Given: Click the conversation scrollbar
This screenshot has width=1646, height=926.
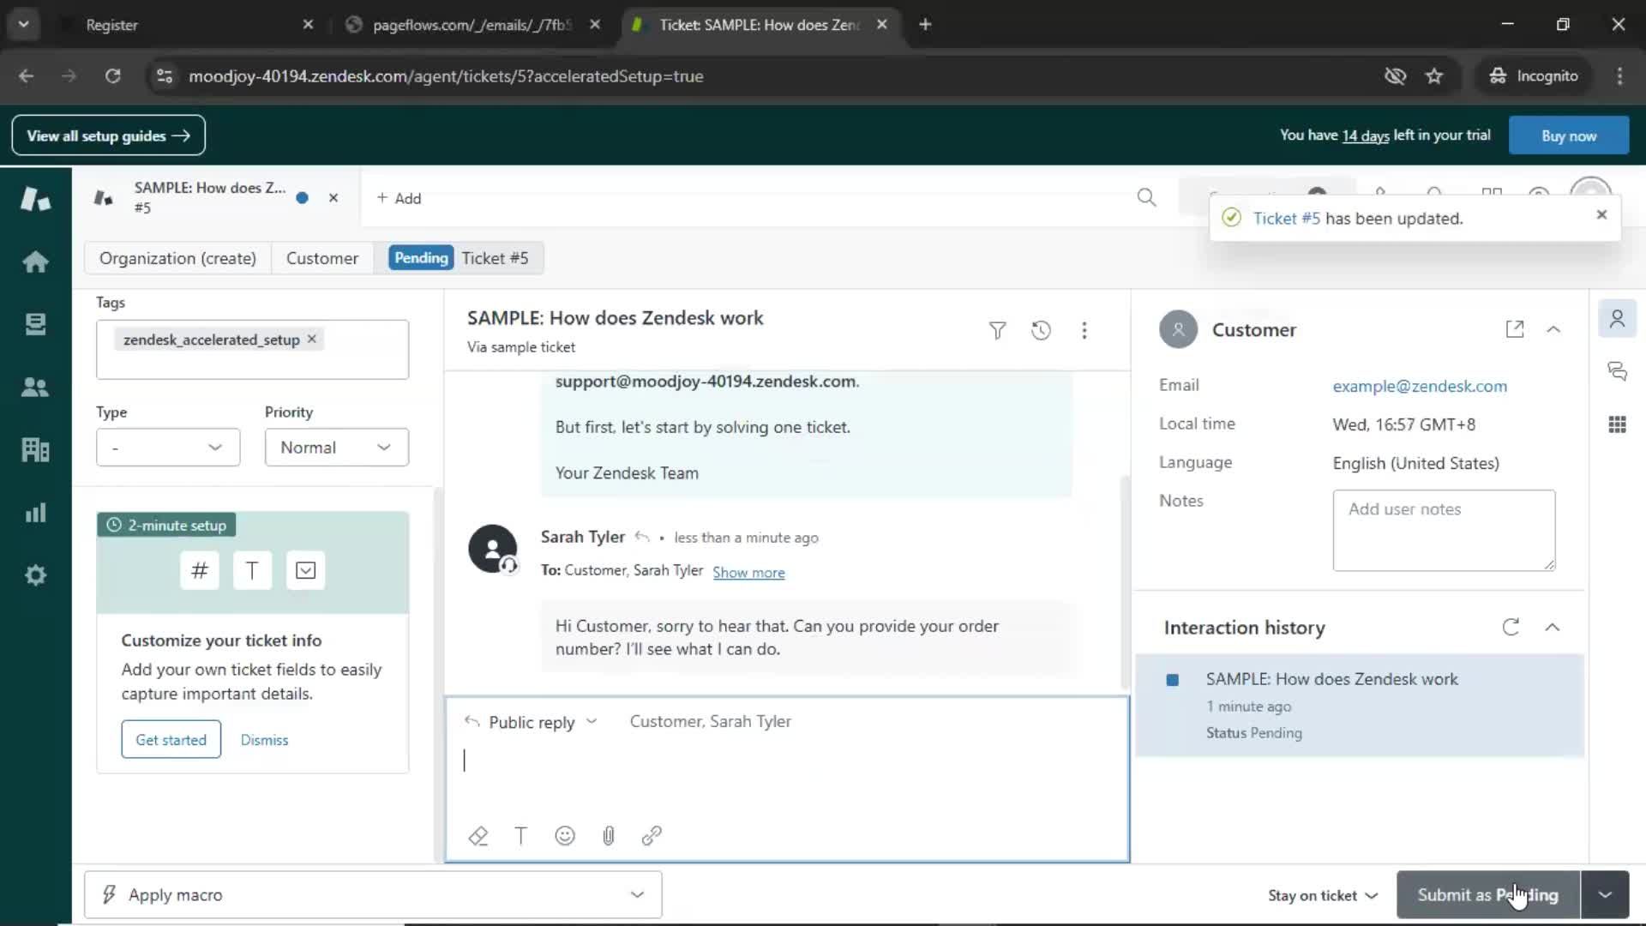Looking at the screenshot, I should (x=1125, y=581).
